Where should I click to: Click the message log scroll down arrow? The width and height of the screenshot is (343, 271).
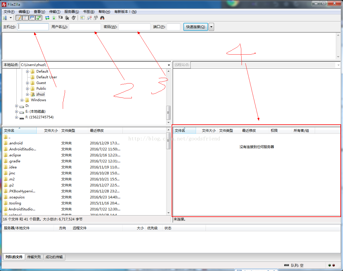(x=338, y=57)
